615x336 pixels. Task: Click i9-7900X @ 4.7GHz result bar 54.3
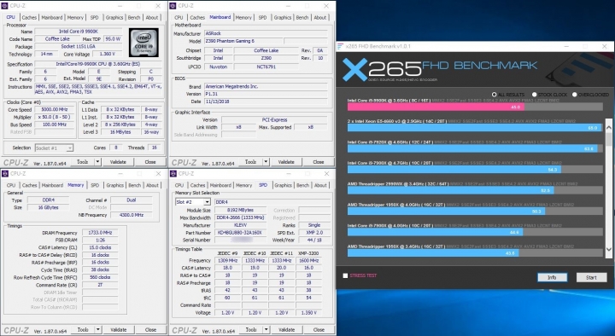[454, 170]
